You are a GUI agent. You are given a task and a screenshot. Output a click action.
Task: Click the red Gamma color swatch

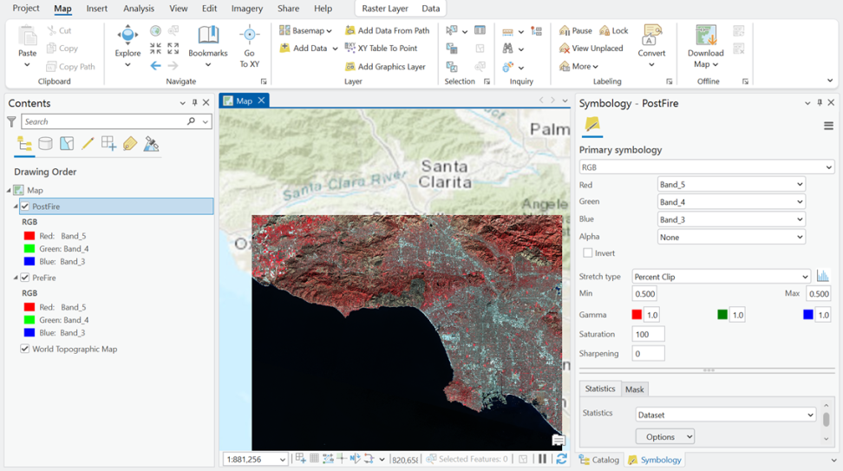[637, 315]
